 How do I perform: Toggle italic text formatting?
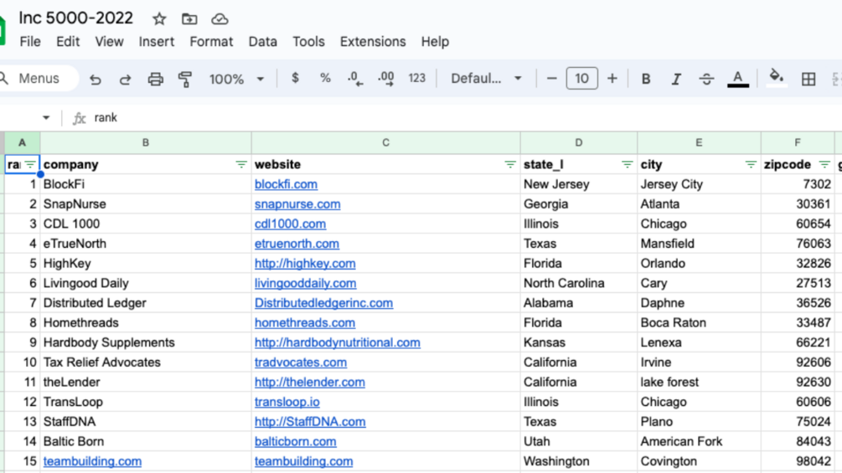coord(675,79)
